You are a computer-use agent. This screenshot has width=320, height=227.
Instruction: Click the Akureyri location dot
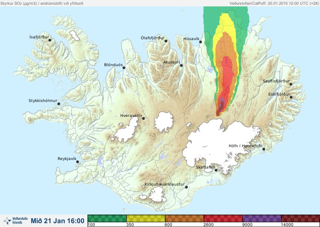(181, 65)
